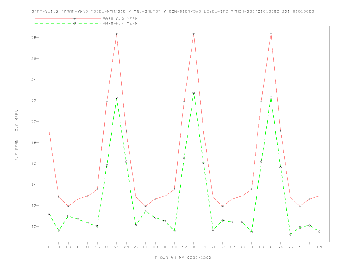This screenshot has height=269, width=348.
Task: Click the FHOUR VHHMM:0000>1200 axis caption
Action: point(183,258)
